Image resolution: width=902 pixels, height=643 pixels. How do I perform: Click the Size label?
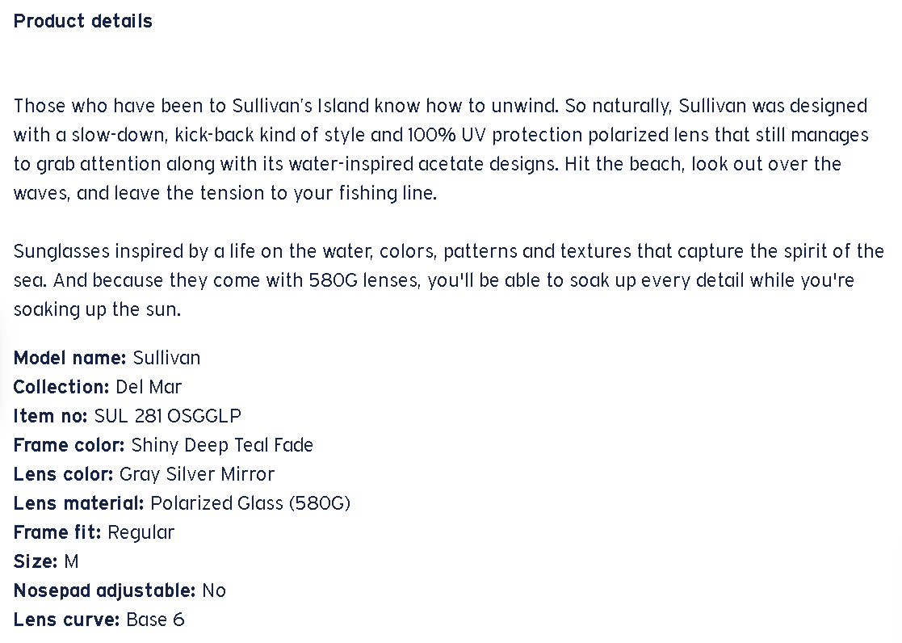(x=36, y=561)
